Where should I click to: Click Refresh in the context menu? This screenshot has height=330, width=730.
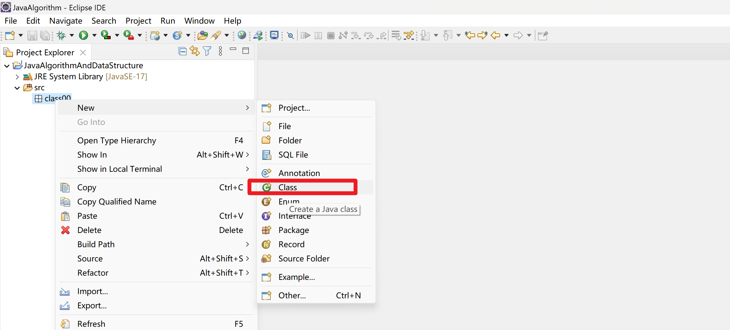tap(156, 324)
